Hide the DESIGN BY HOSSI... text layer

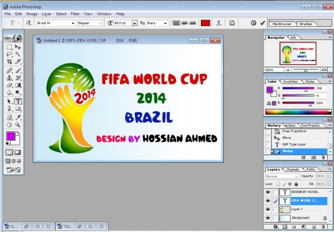point(269,191)
